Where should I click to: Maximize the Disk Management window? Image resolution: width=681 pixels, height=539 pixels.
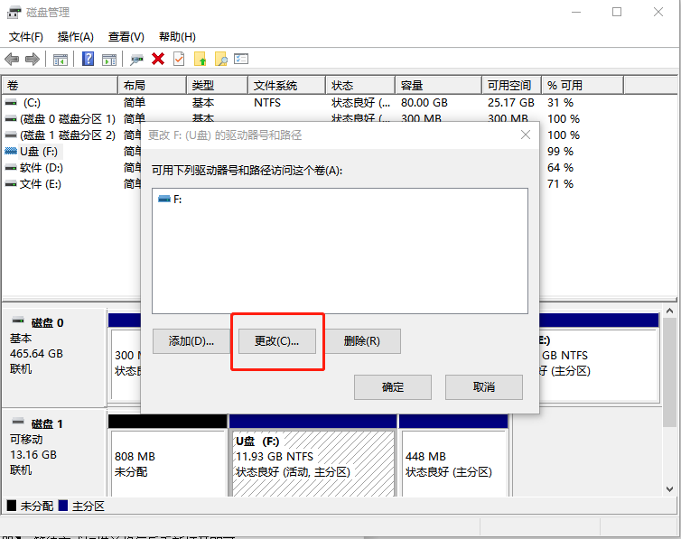[617, 12]
